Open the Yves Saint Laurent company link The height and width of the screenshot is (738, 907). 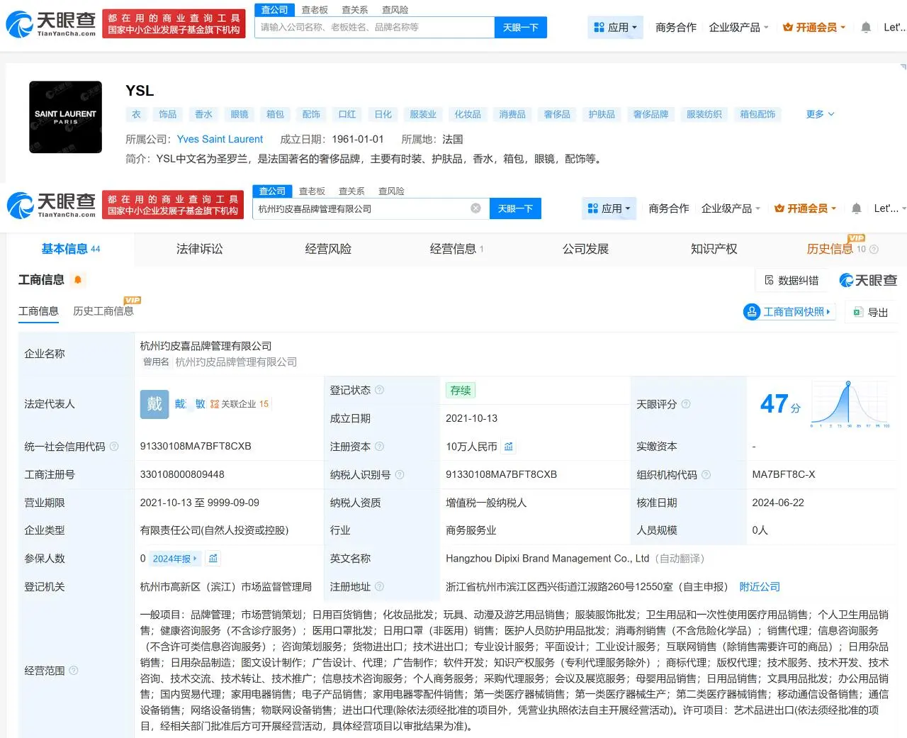pyautogui.click(x=220, y=140)
